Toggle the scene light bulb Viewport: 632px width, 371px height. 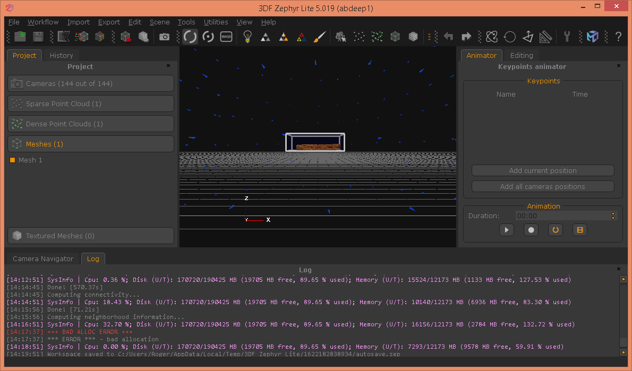pos(247,37)
